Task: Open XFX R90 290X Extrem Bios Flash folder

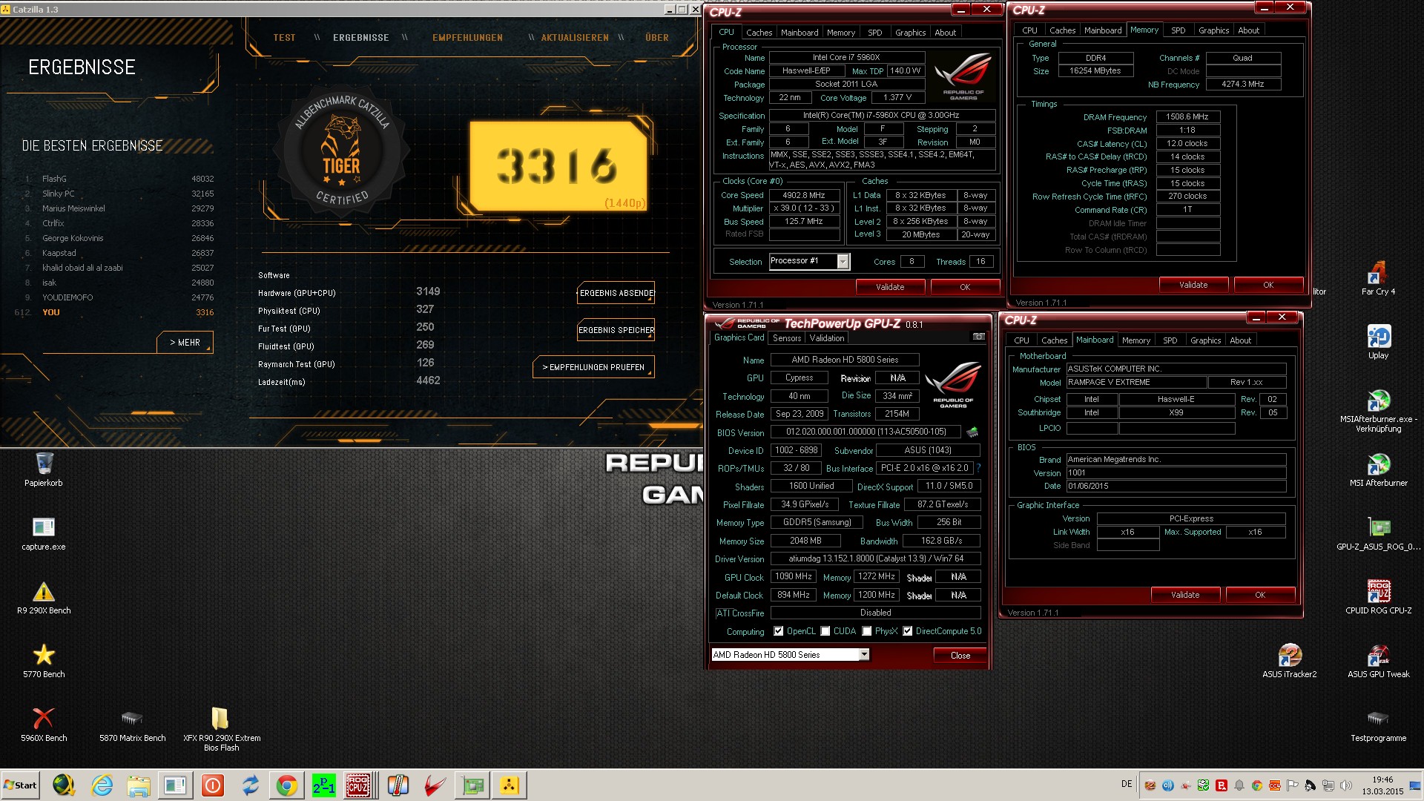Action: pyautogui.click(x=221, y=730)
